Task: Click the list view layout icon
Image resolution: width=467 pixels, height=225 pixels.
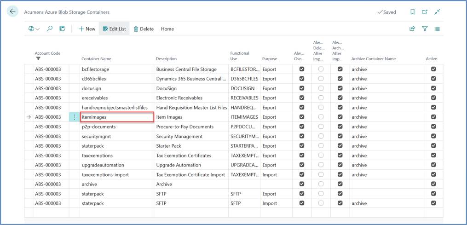Action: click(437, 29)
